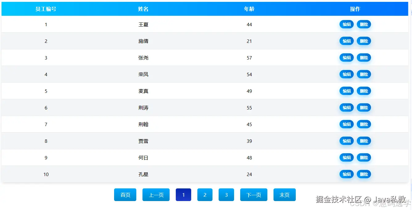Click the name cell 王夏
Screen dimensions: 412x210
(x=143, y=24)
